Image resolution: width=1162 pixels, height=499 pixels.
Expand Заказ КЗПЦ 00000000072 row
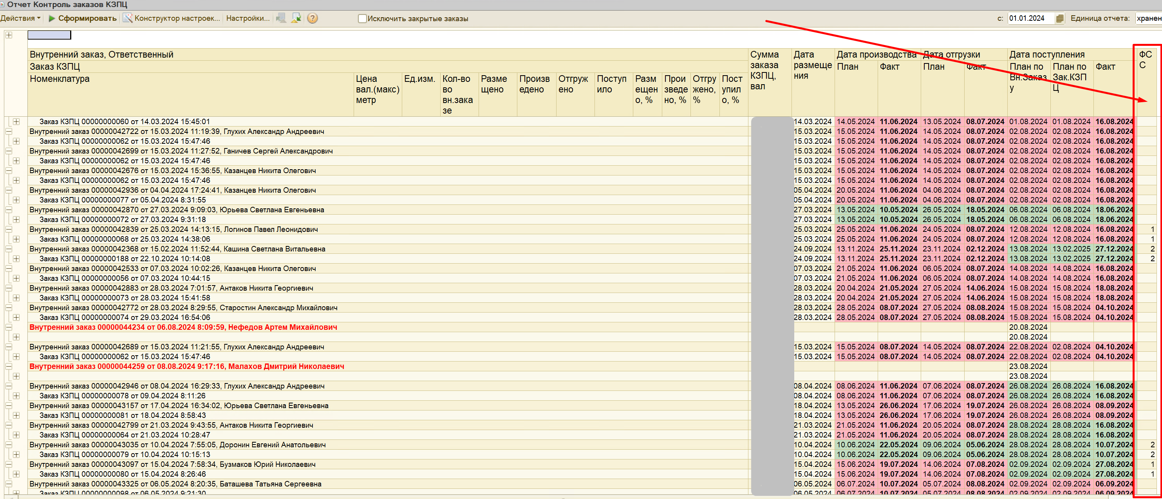[16, 219]
